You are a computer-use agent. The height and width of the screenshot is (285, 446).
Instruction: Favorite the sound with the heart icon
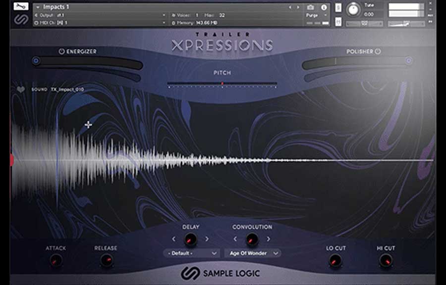point(21,90)
